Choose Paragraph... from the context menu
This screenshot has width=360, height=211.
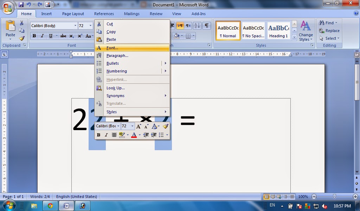132,56
